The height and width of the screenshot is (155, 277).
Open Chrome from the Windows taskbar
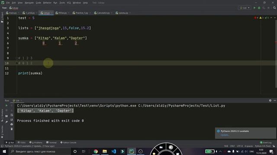point(96,151)
